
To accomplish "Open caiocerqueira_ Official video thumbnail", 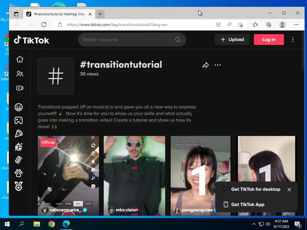I will click(x=68, y=175).
